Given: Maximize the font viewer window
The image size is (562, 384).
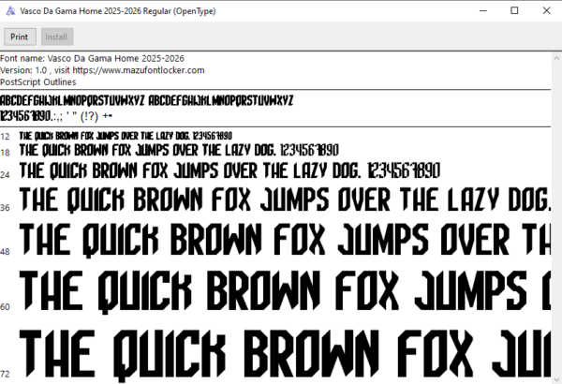Looking at the screenshot, I should click(x=514, y=10).
